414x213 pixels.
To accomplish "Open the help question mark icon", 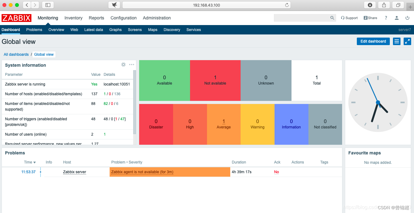I will [x=386, y=18].
